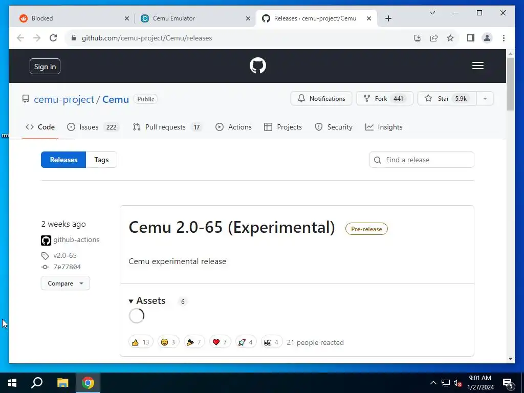
Task: Close the Cemu Emulator tab
Action: (248, 18)
